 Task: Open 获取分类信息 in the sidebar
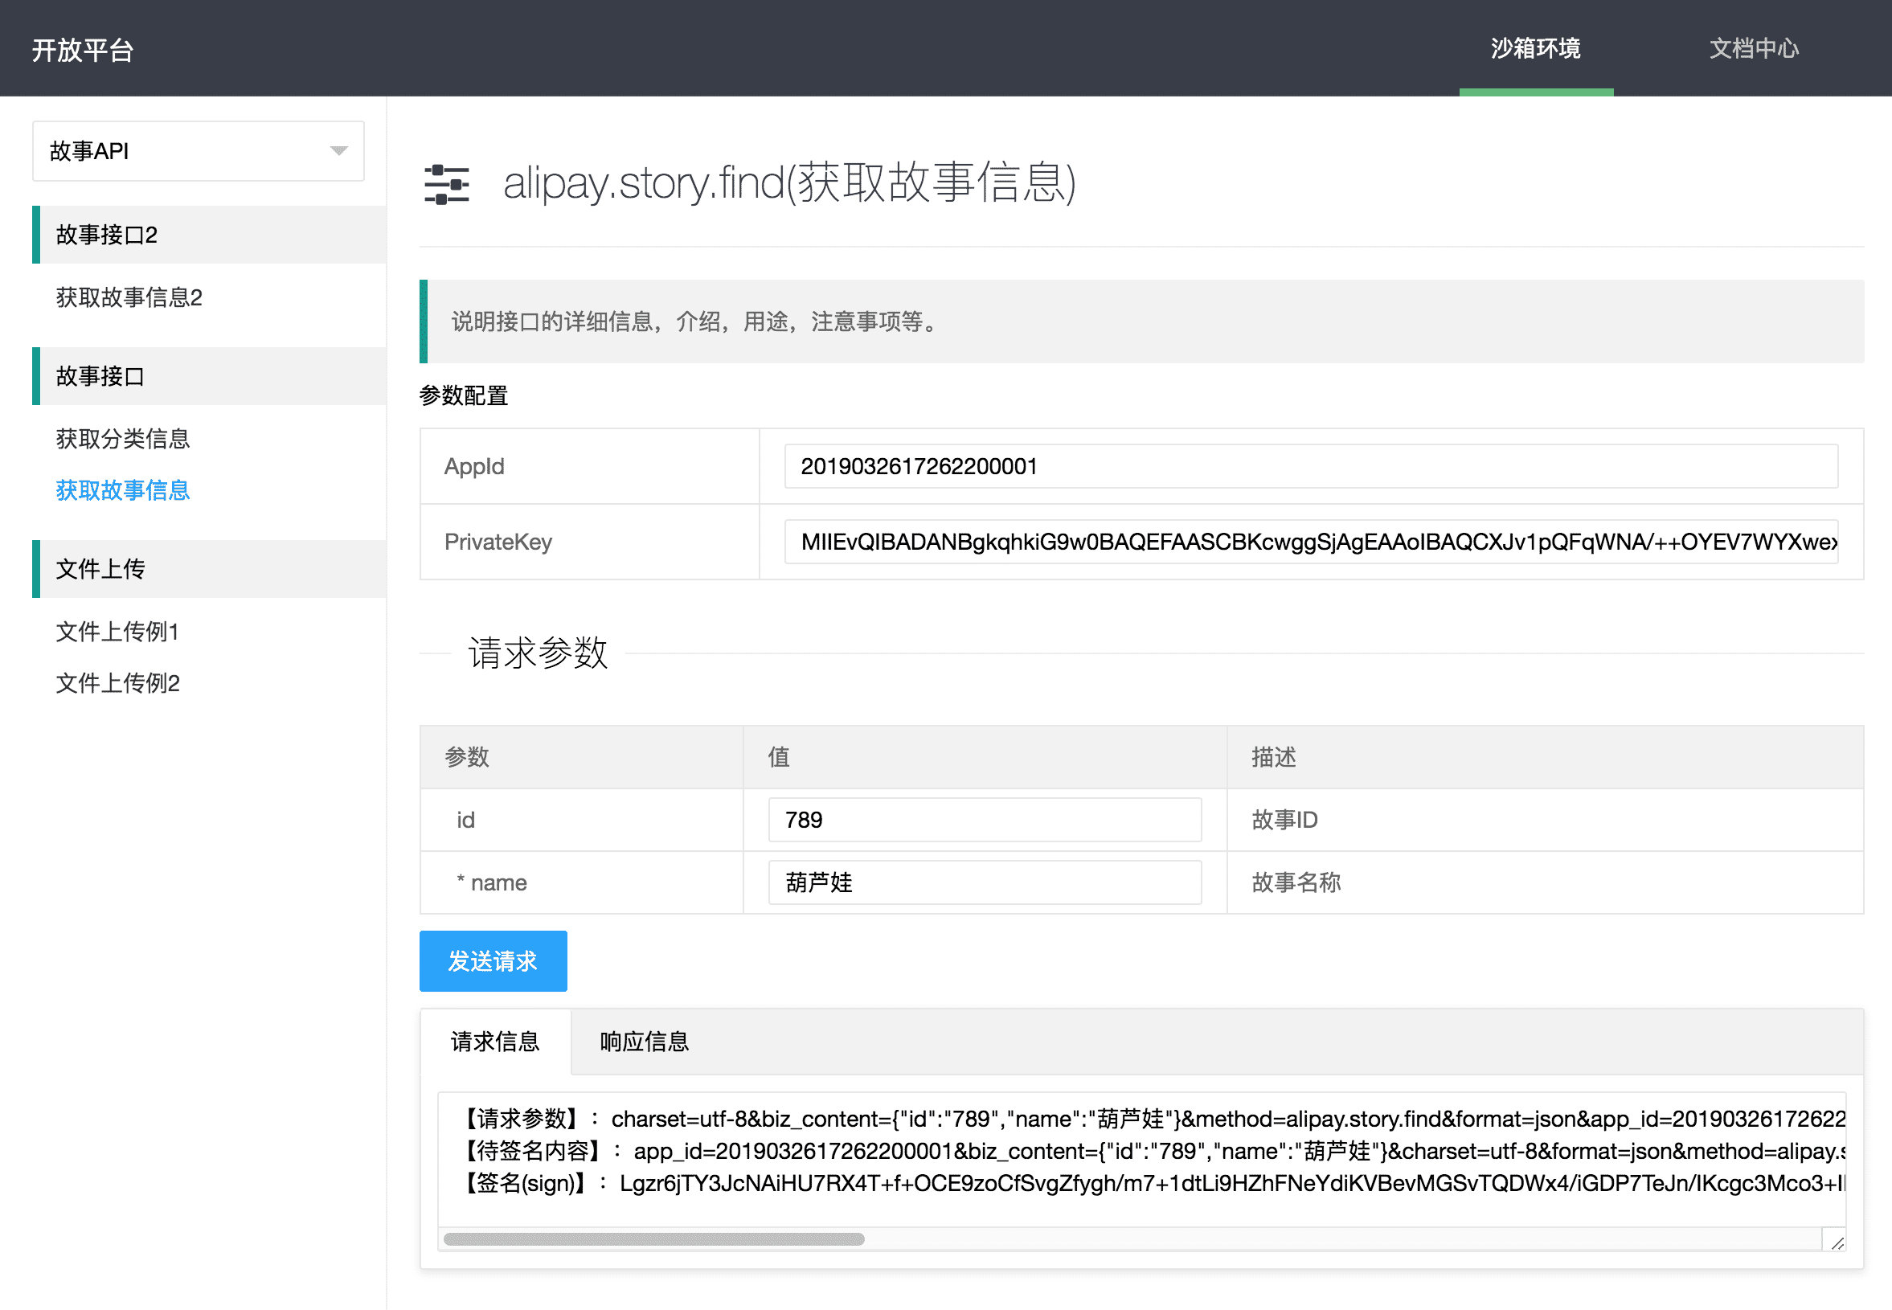(123, 438)
